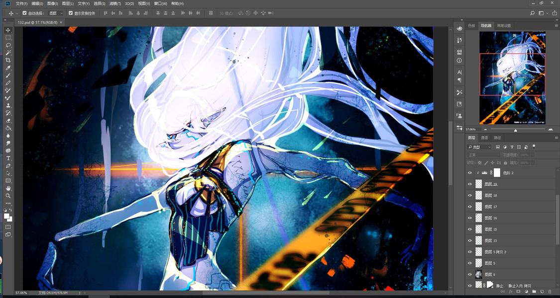Filter layers by type T icon
Image resolution: width=560 pixels, height=298 pixels.
[x=512, y=147]
